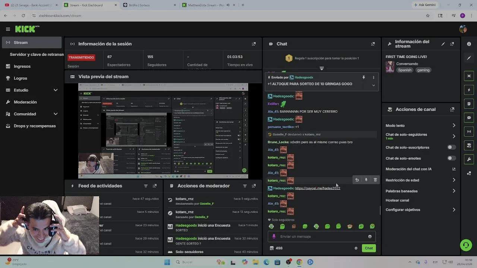Pop out the Feed de actividades panel
Image resolution: width=477 pixels, height=268 pixels.
coord(155,186)
